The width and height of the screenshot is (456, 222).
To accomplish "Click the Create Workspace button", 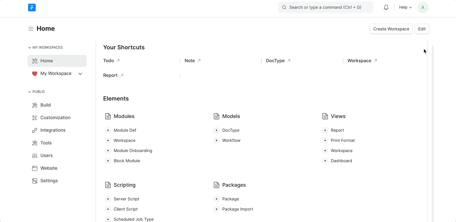I will (391, 29).
